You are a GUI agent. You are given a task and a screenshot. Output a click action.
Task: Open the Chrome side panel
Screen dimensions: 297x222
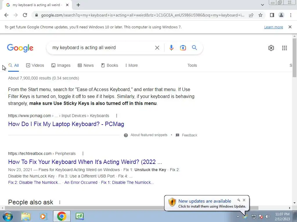coord(272,15)
